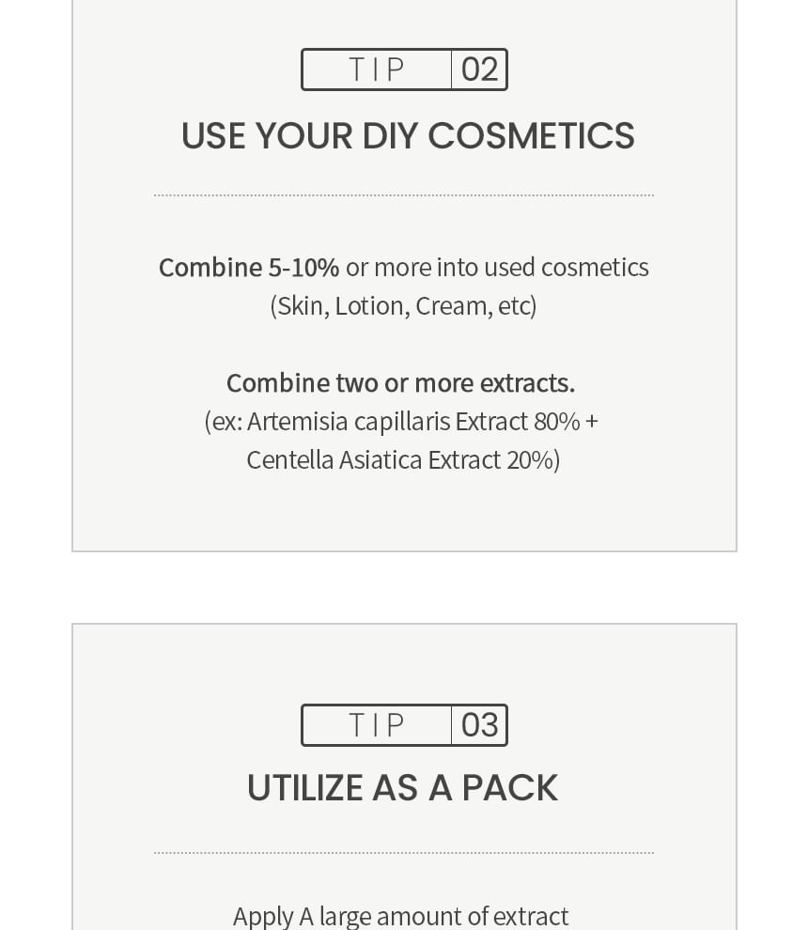Select the 'UTILIZE AS A PACK' heading

click(x=402, y=788)
